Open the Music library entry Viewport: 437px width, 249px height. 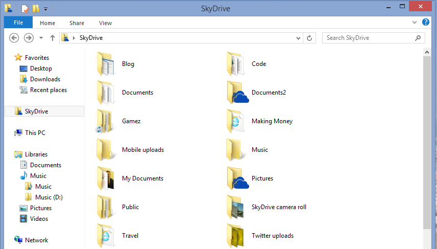coord(38,175)
